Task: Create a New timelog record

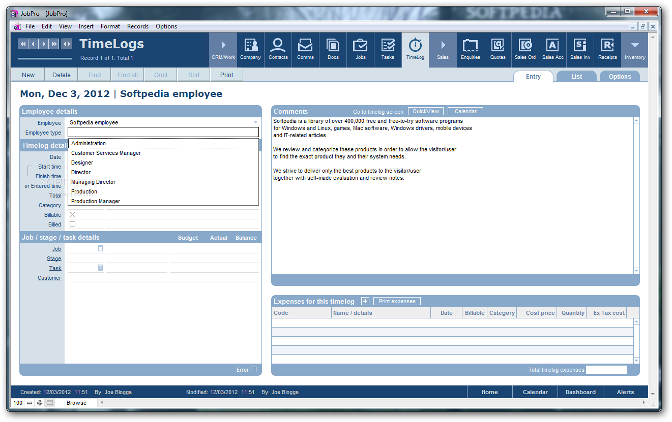Action: (x=28, y=75)
